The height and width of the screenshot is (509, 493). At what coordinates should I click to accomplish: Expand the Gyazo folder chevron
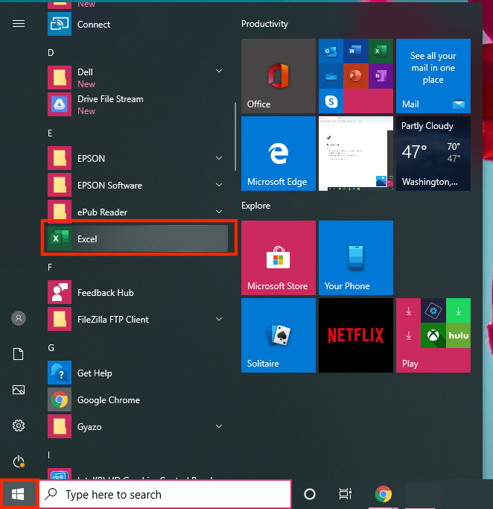click(219, 426)
